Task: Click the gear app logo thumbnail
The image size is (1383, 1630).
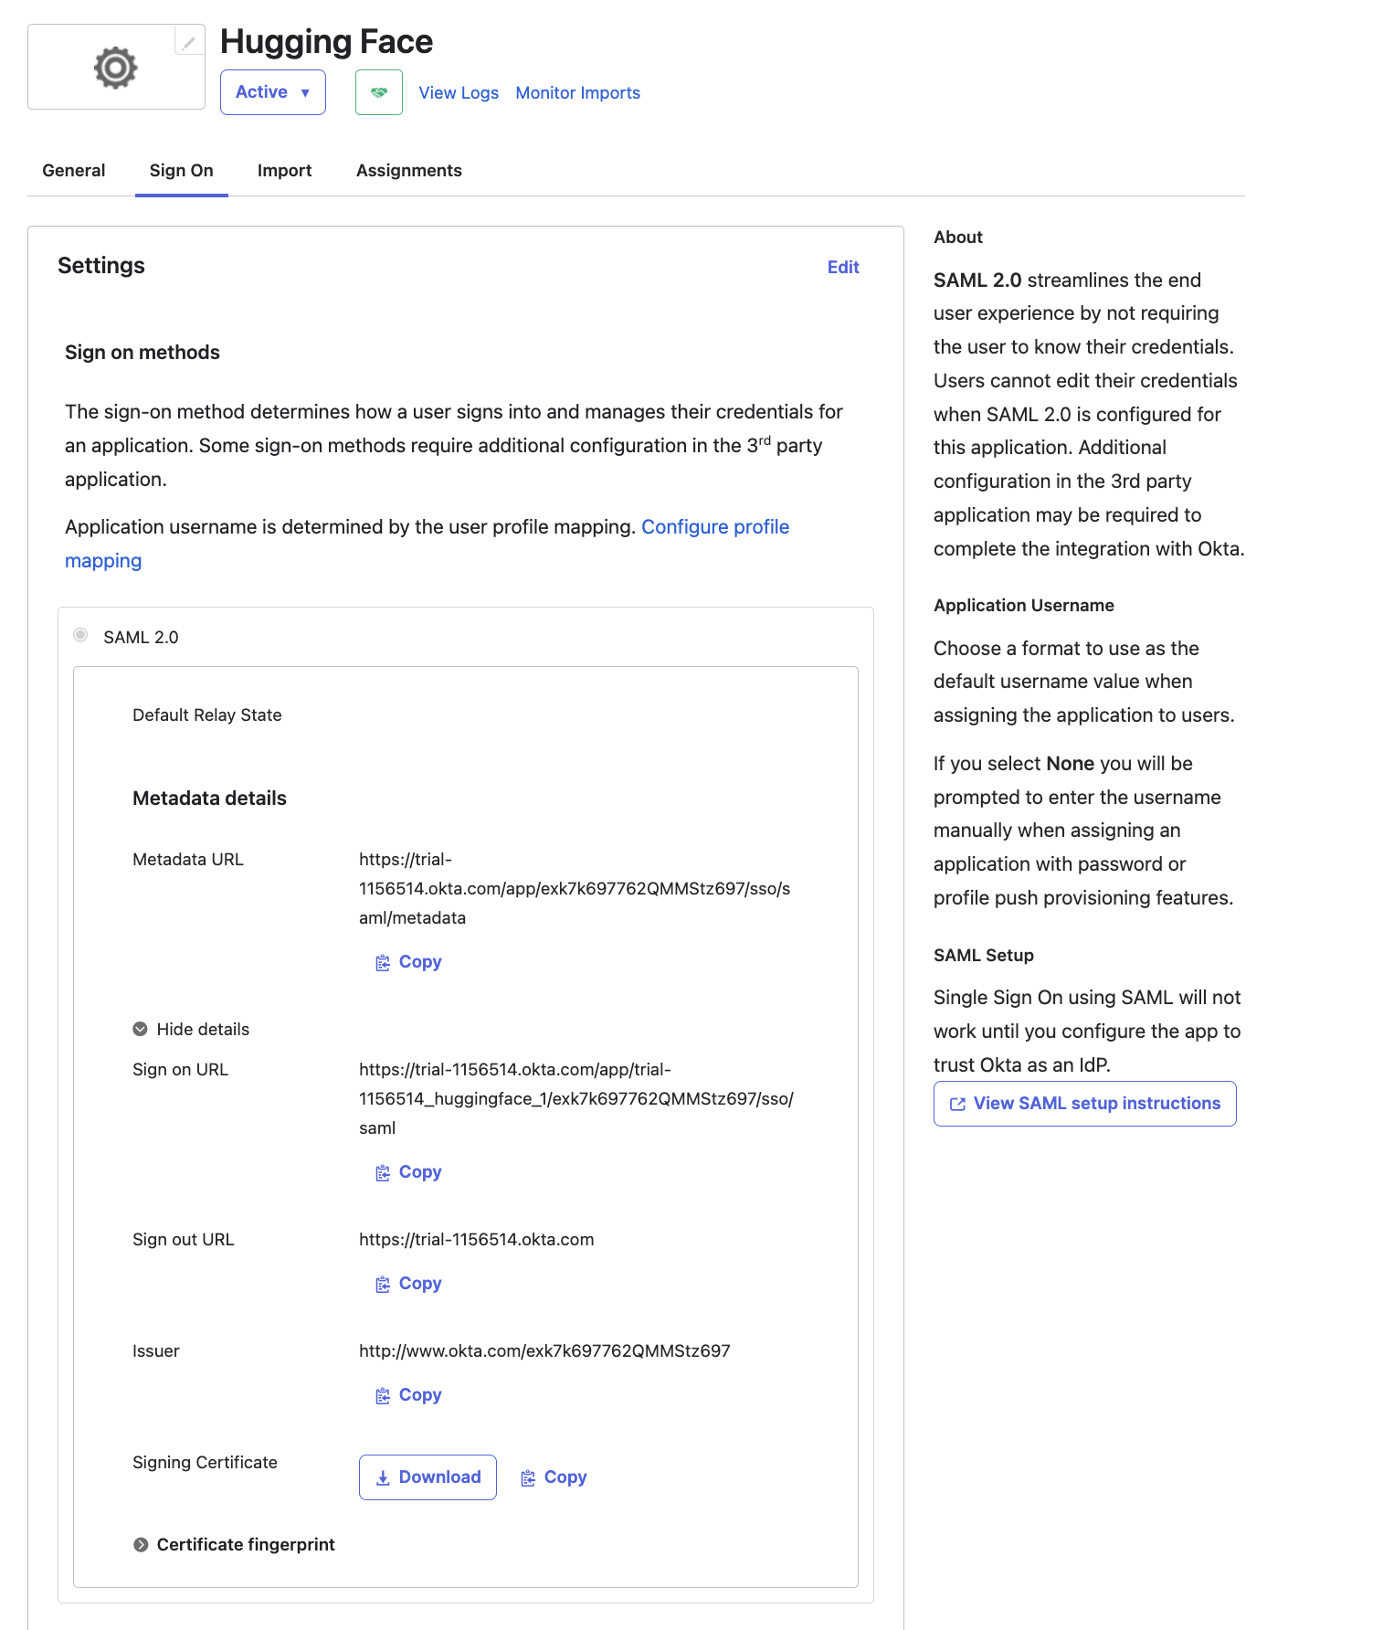Action: point(115,68)
